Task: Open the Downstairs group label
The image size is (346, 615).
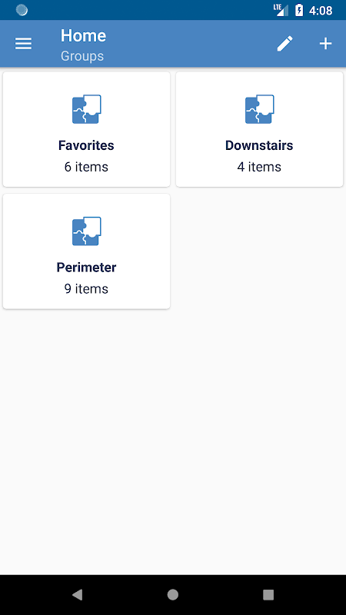Action: (259, 145)
